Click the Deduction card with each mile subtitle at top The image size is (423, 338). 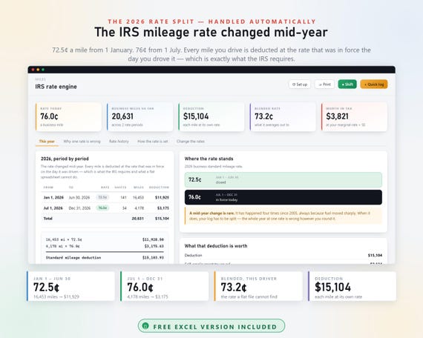[x=211, y=116]
